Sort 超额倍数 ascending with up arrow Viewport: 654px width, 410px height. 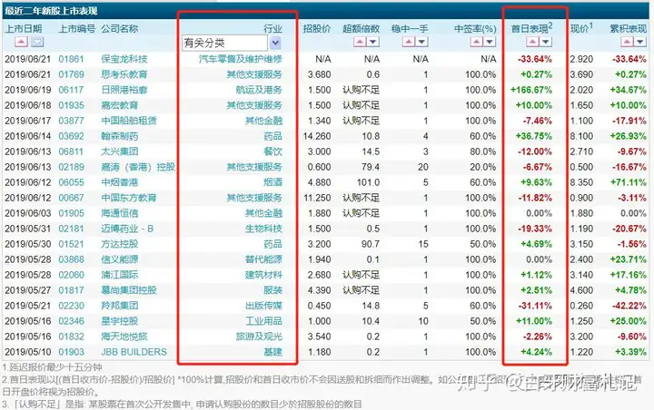[360, 42]
